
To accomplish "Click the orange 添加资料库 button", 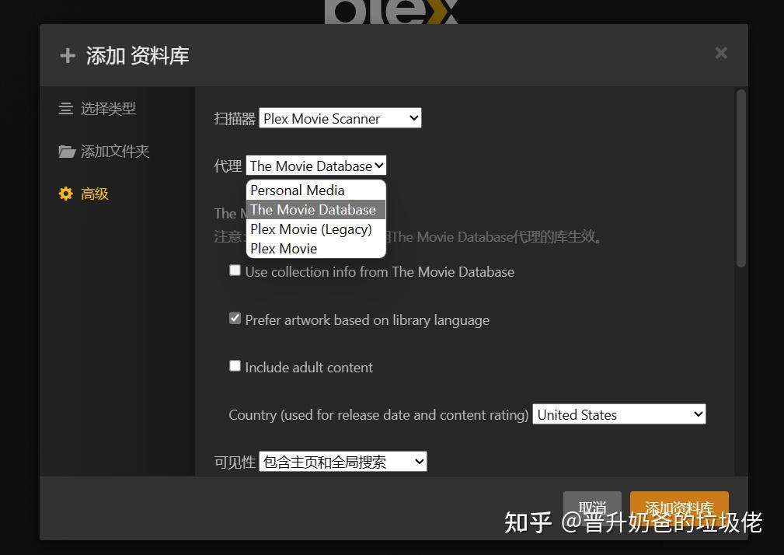I will click(678, 506).
